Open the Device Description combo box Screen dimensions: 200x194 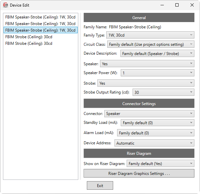[157, 53]
